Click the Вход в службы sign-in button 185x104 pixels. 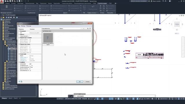pyautogui.click(x=156, y=1)
